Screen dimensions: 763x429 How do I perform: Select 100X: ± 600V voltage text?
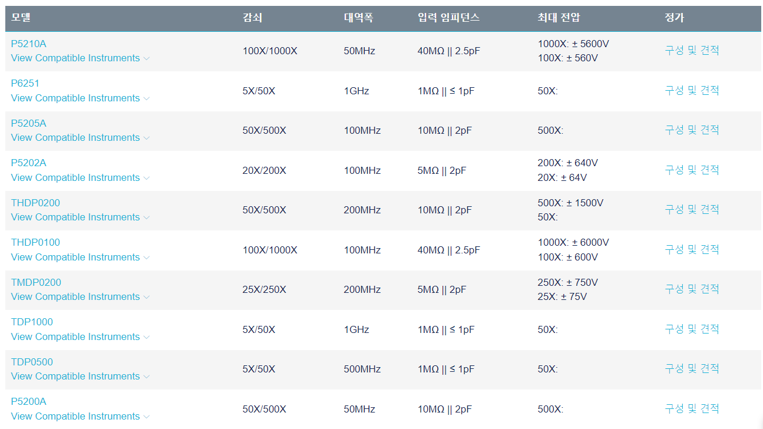tap(568, 257)
